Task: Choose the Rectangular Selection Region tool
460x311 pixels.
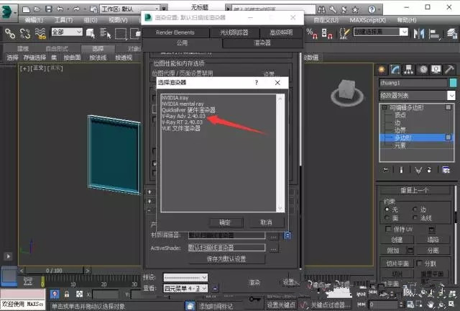Action: coord(121,34)
